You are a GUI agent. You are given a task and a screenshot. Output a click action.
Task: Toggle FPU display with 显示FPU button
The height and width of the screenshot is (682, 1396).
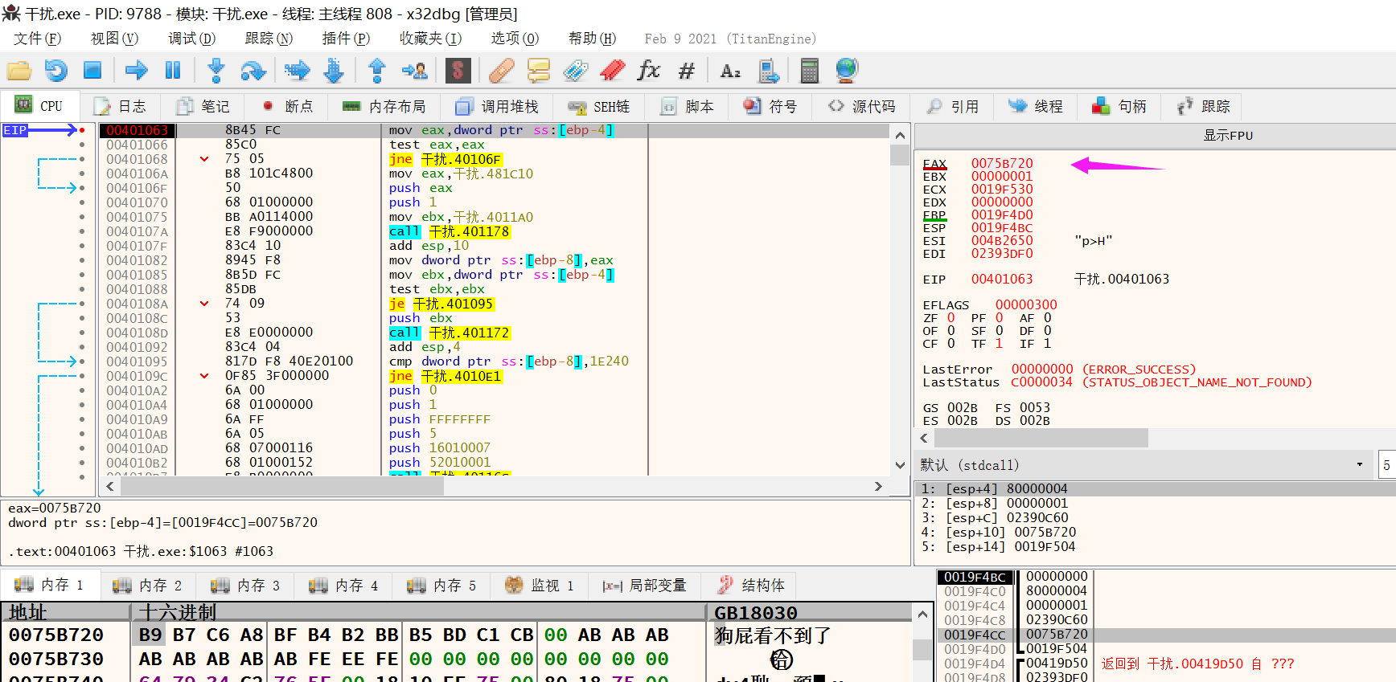[x=1227, y=136]
